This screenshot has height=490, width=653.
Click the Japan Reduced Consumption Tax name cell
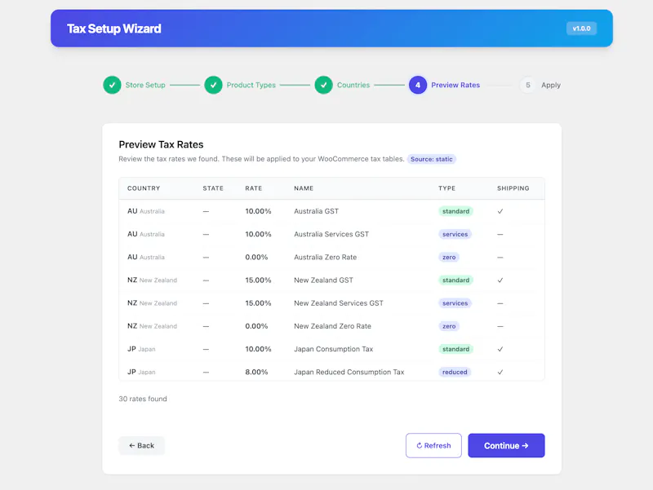pyautogui.click(x=349, y=372)
